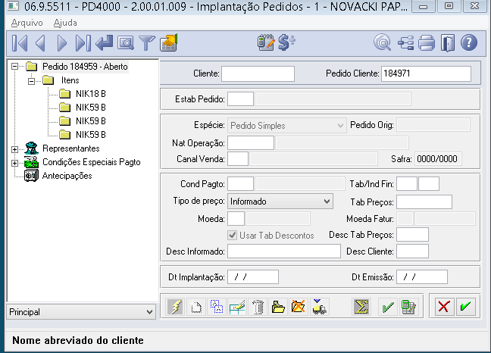Select Representantes in the tree
This screenshot has width=491, height=353.
click(71, 148)
